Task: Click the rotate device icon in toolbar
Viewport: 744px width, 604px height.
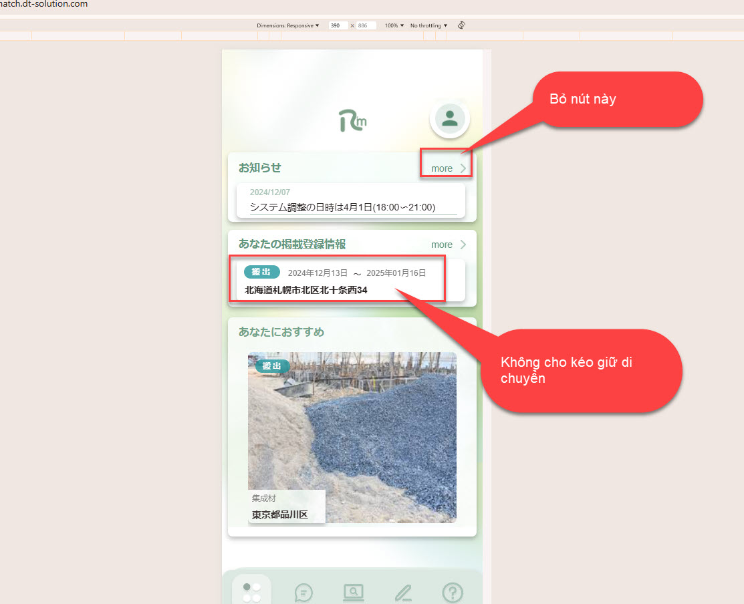Action: click(x=461, y=25)
